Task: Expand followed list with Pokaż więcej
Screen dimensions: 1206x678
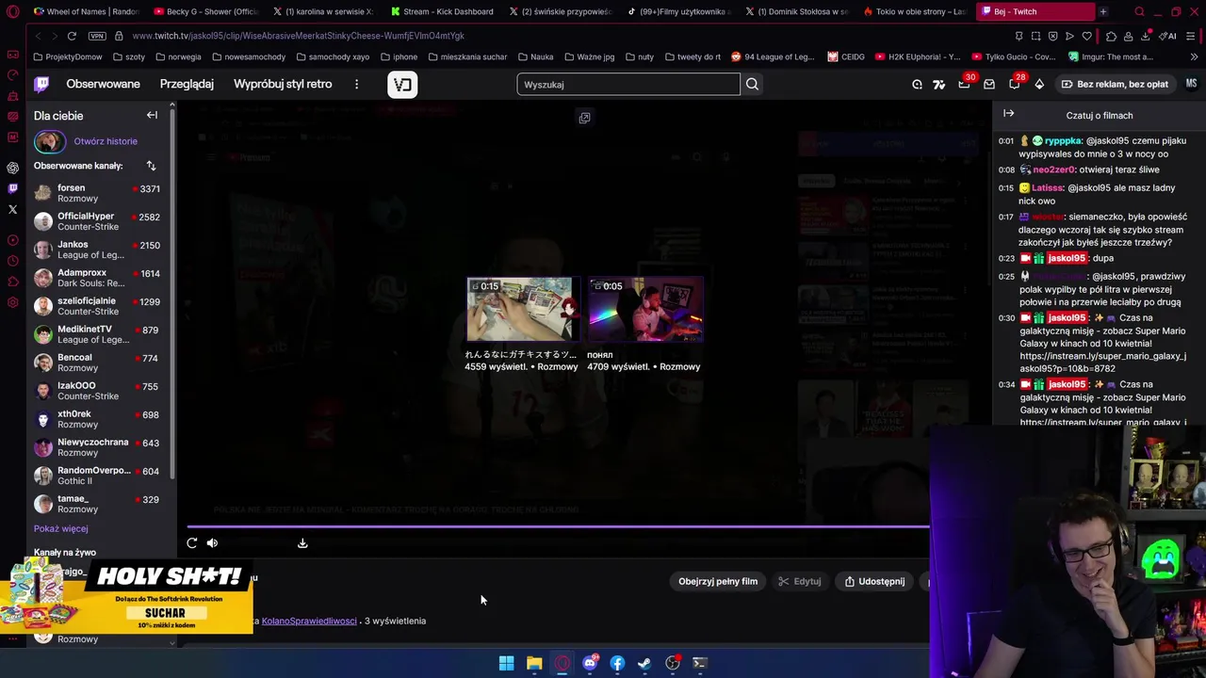Action: 60,529
